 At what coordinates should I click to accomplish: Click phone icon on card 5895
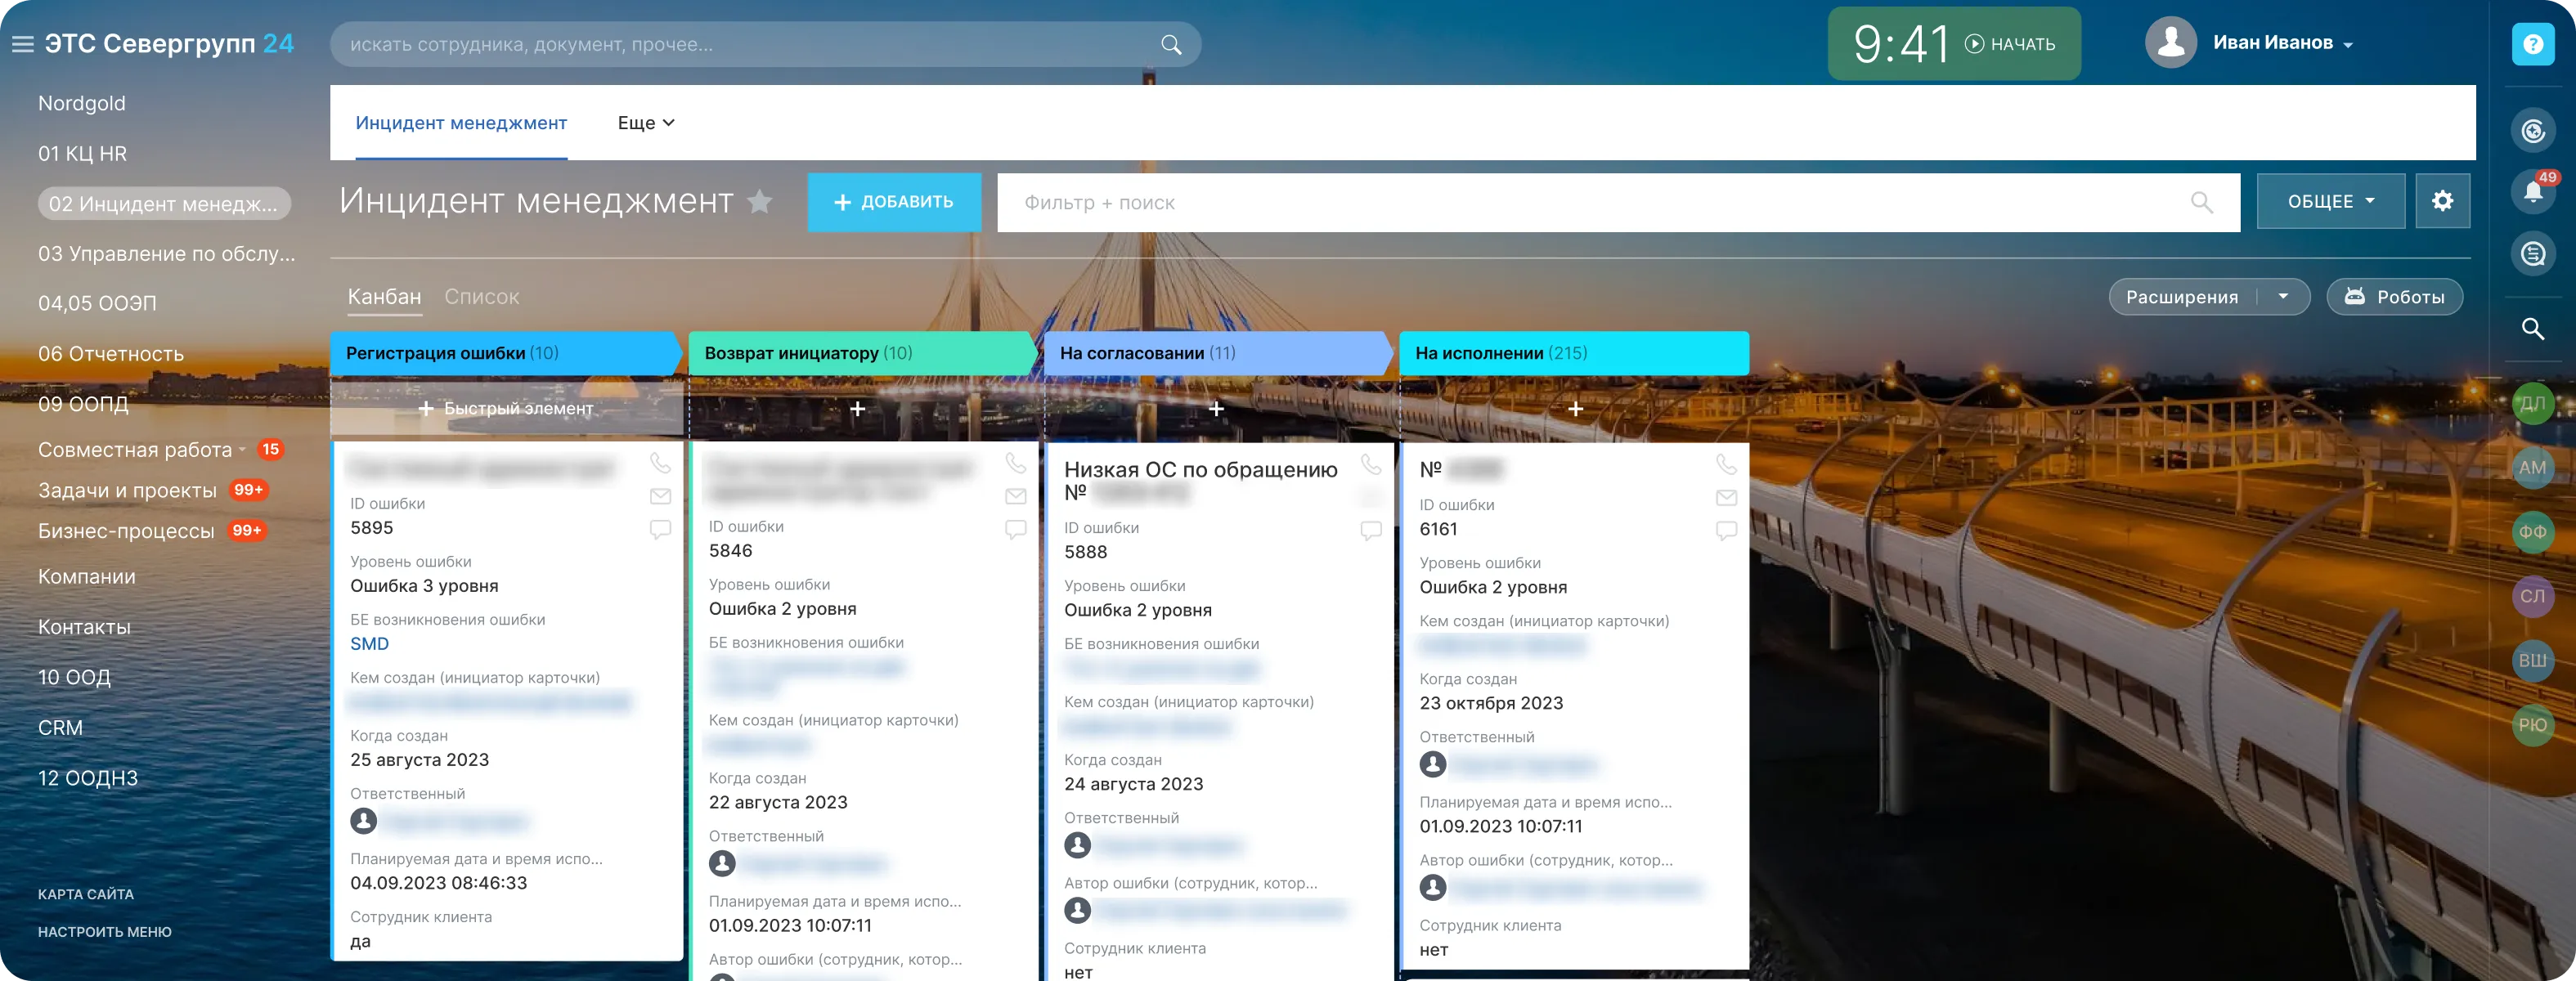pyautogui.click(x=660, y=463)
